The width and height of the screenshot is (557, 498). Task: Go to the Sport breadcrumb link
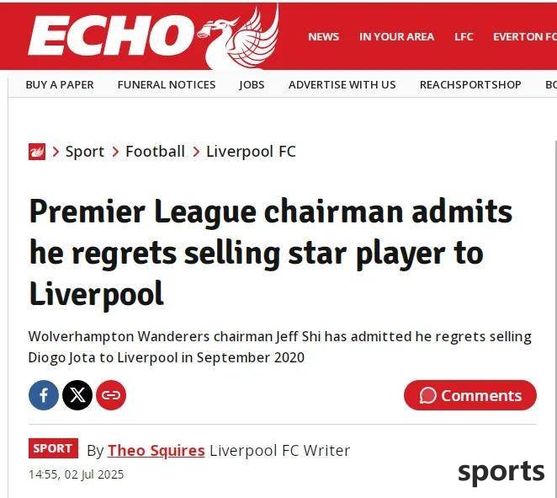(84, 152)
